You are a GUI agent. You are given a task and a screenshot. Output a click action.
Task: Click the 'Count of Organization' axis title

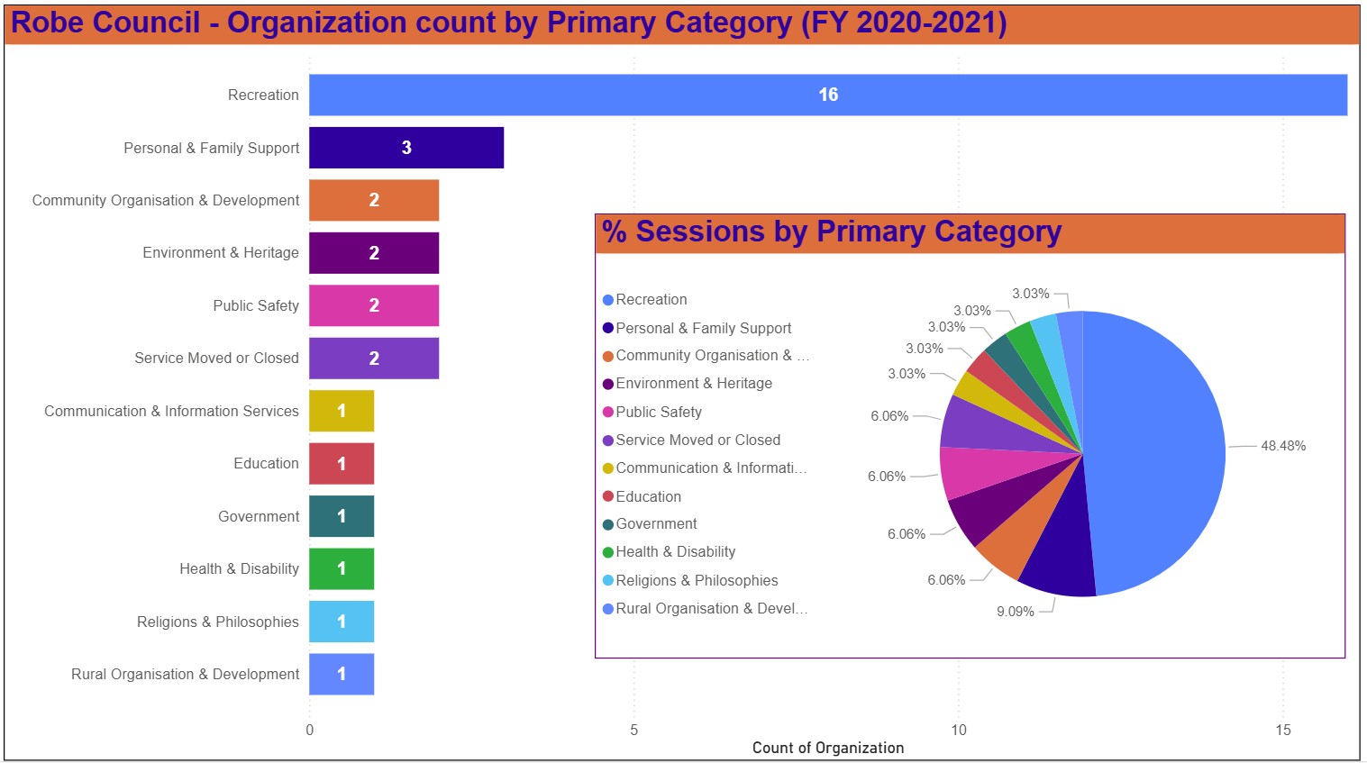[x=827, y=748]
